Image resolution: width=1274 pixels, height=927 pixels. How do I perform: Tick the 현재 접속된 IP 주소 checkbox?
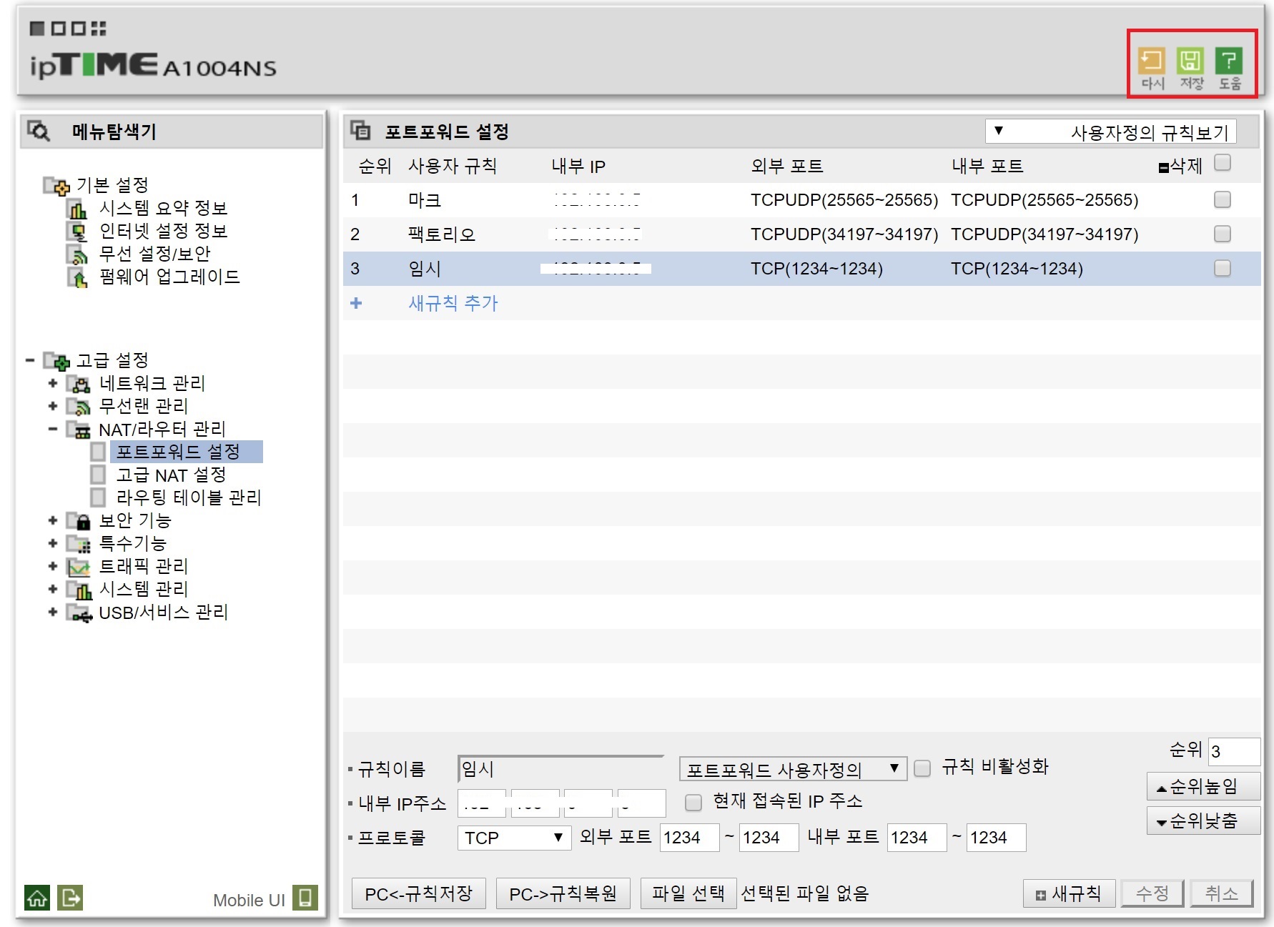693,802
